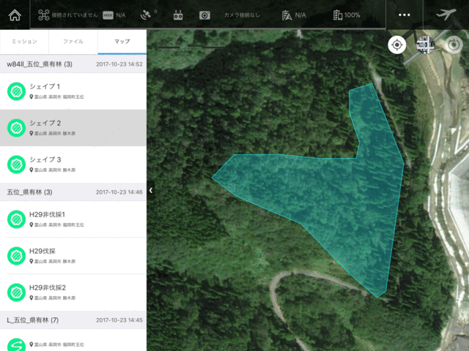Tap the カメラ接続なし status text
469x351 pixels.
pyautogui.click(x=242, y=15)
